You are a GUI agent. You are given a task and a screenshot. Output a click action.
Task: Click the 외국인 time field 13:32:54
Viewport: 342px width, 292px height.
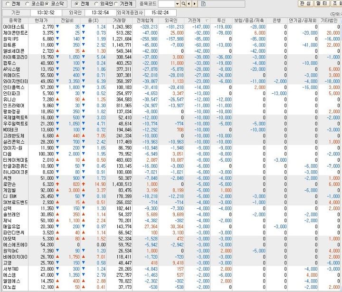click(x=100, y=13)
